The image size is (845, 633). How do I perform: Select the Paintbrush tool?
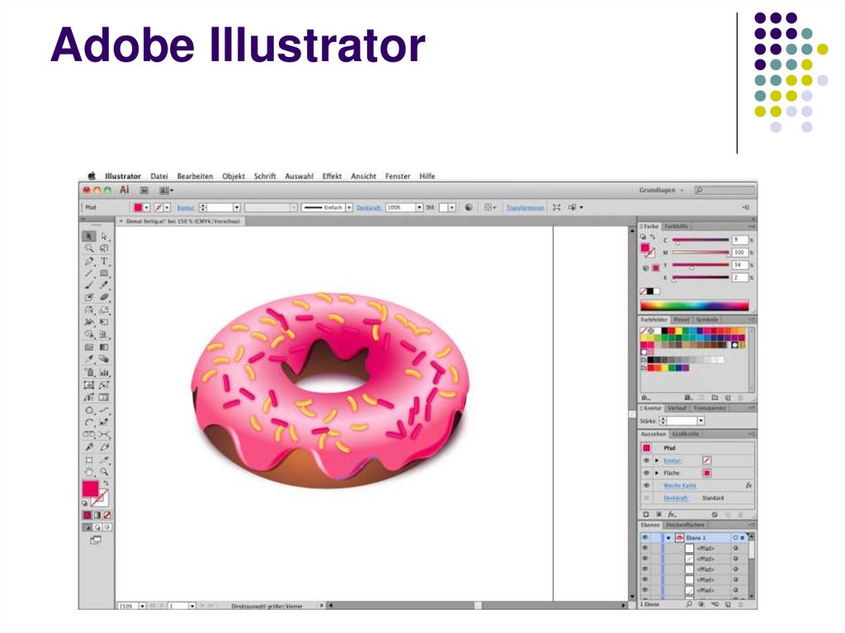pyautogui.click(x=89, y=286)
